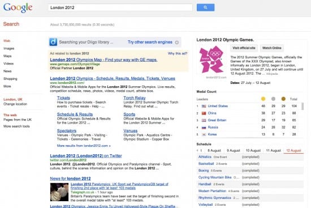Click the gold medal column icon

pos(263,99)
